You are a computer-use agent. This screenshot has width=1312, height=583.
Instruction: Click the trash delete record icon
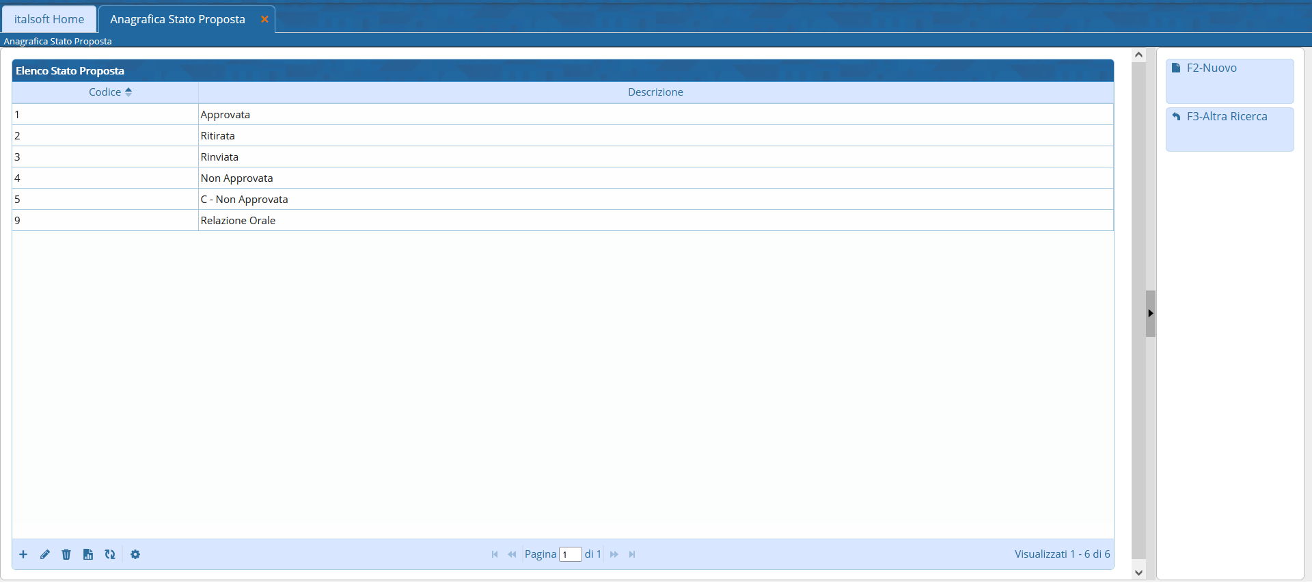tap(66, 554)
